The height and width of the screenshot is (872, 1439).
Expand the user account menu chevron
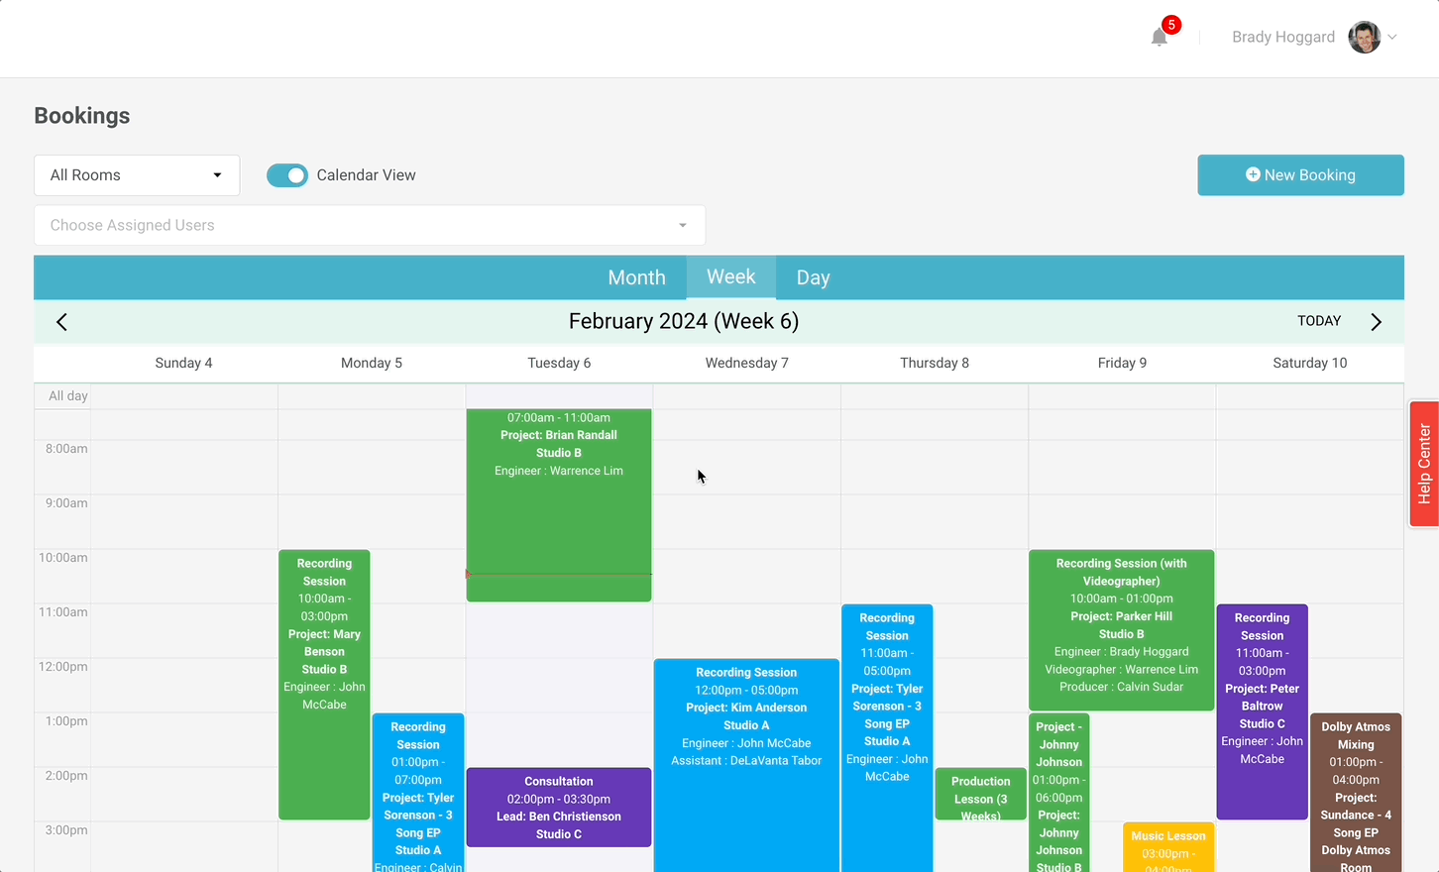(x=1392, y=38)
